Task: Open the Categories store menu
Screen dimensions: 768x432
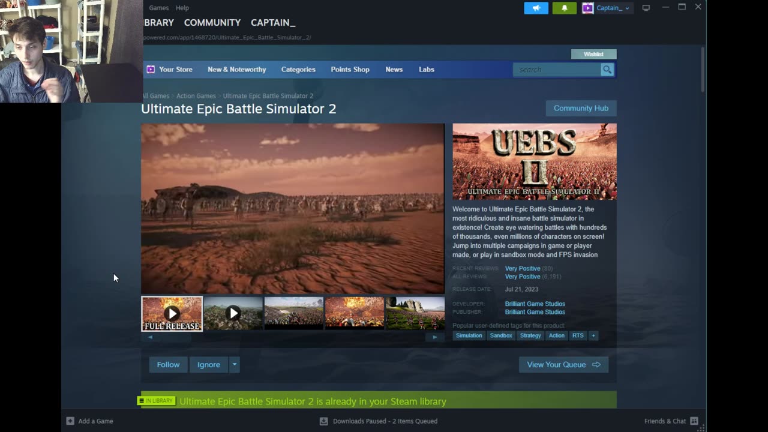Action: click(298, 70)
